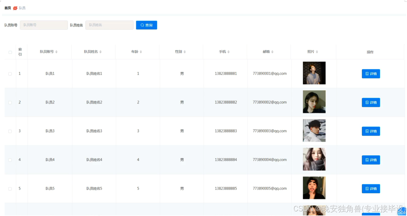Click email 773890003@qq.com
This screenshot has height=216, width=407.
(x=270, y=131)
